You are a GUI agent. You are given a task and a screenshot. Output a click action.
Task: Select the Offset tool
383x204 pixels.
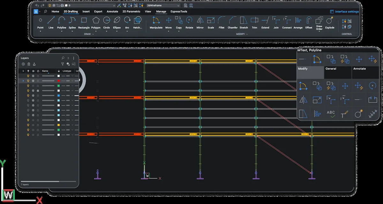(x=309, y=23)
